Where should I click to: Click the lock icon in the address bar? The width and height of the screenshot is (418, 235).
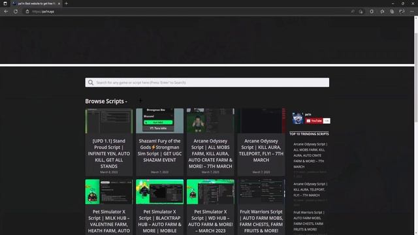[27, 12]
